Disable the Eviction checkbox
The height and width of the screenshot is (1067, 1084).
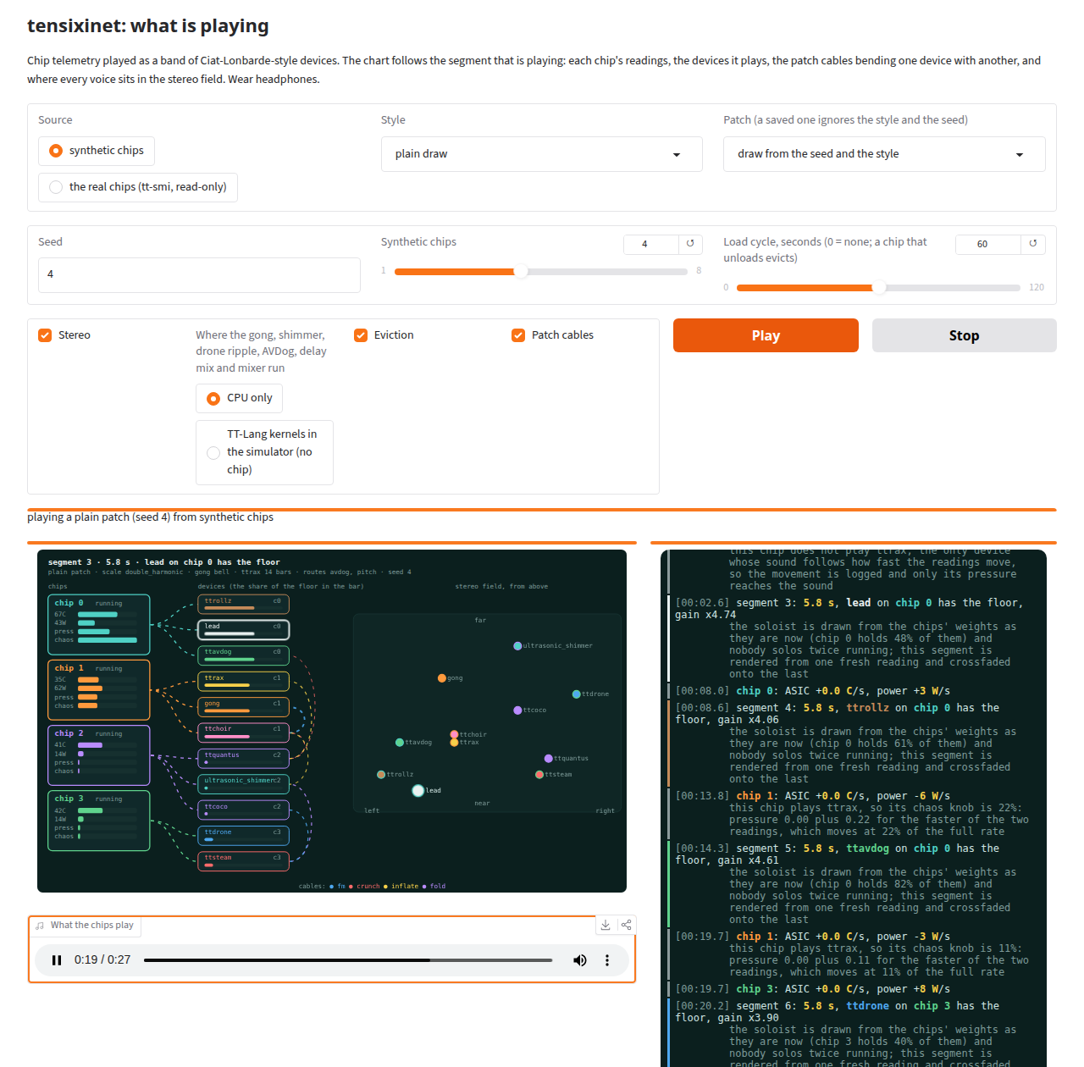click(361, 335)
